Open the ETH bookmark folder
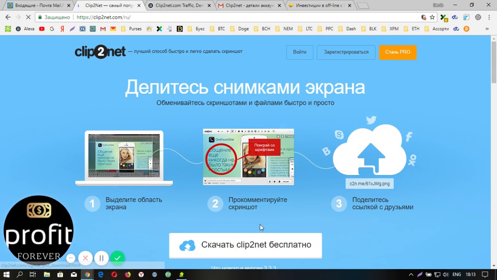The image size is (497, 280). click(412, 29)
